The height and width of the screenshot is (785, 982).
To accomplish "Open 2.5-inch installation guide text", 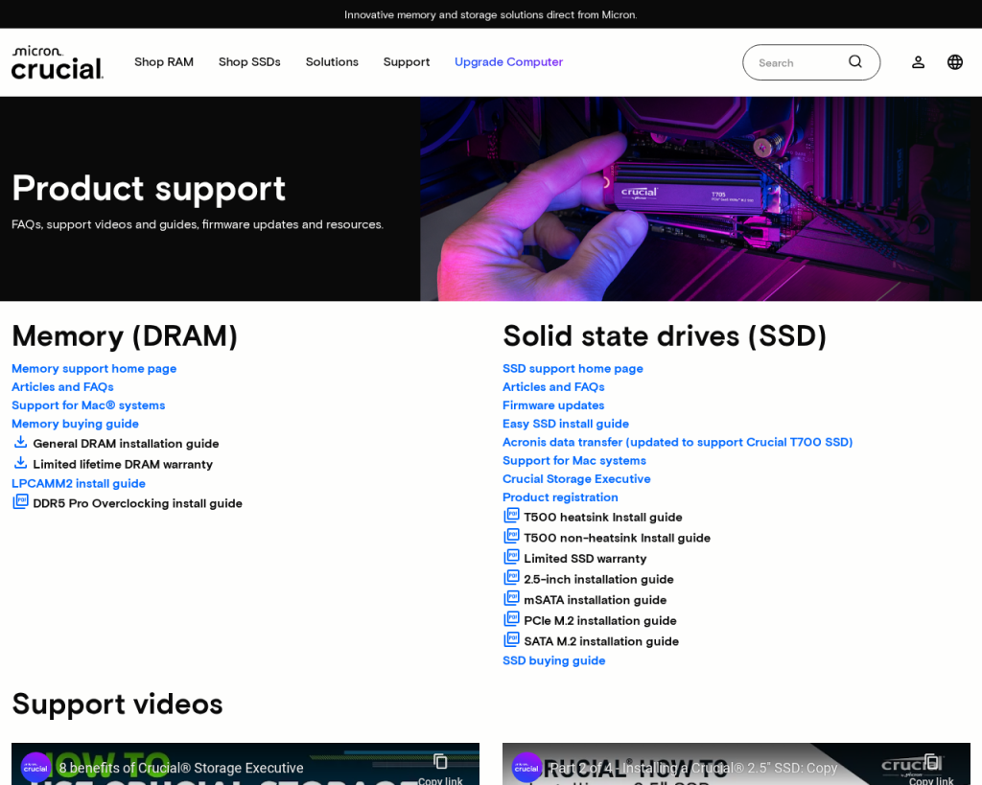I will pos(598,579).
